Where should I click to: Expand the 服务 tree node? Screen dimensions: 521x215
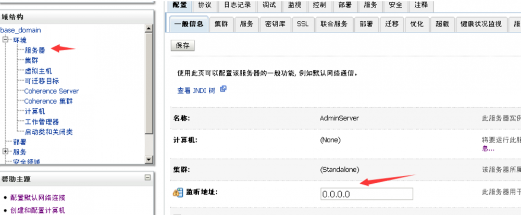click(x=5, y=151)
